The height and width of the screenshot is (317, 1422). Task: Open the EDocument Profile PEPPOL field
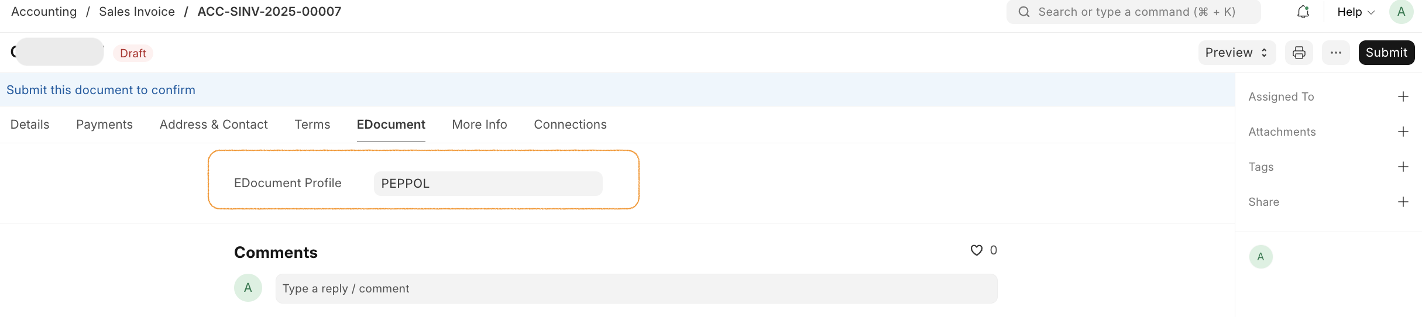pos(487,184)
